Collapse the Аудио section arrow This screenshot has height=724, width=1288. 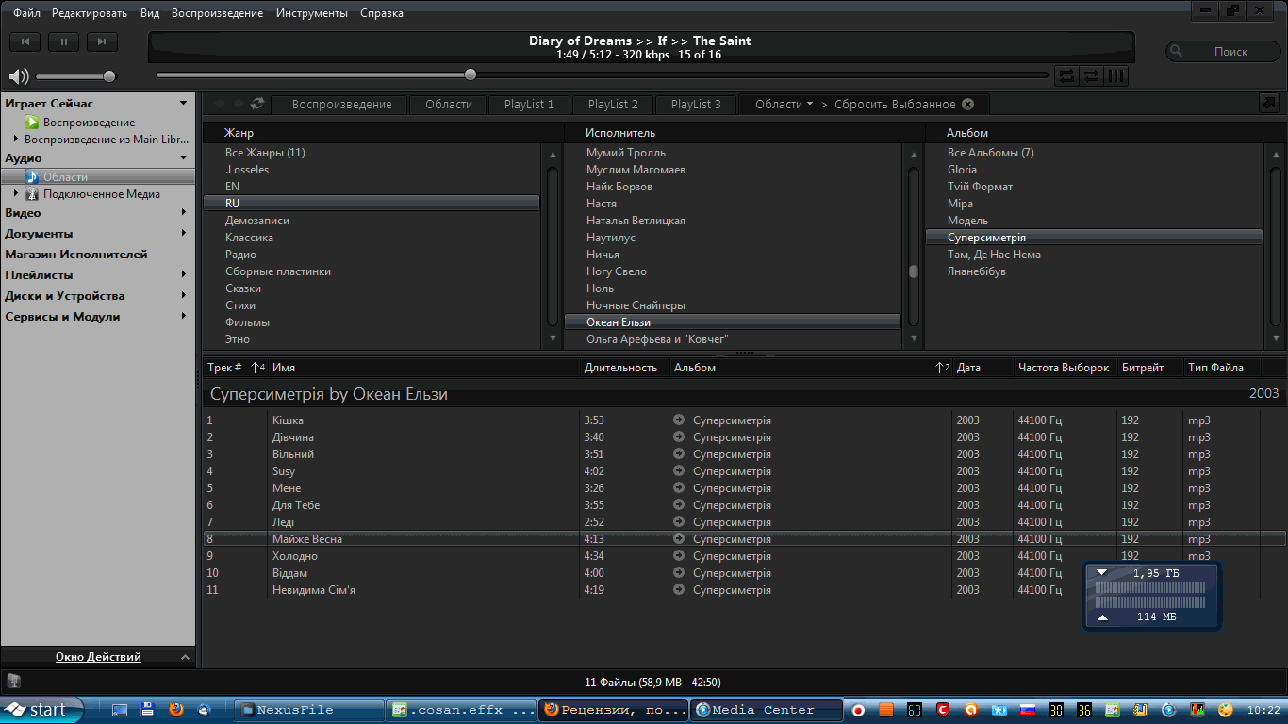[184, 158]
